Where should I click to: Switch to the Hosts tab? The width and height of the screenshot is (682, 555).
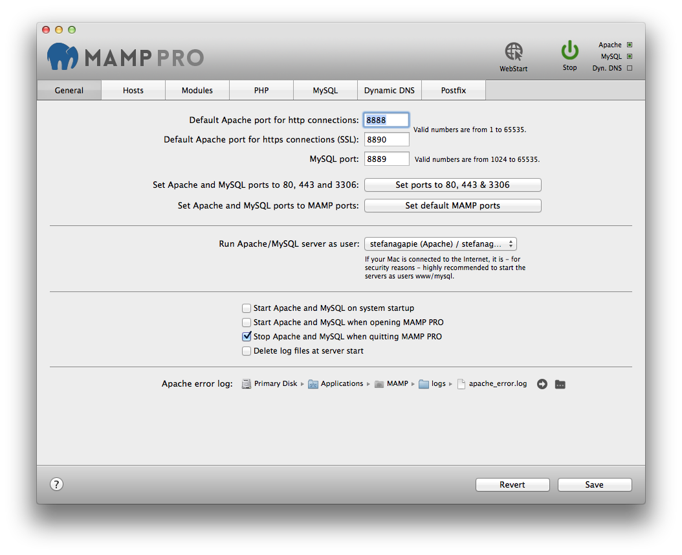pyautogui.click(x=133, y=90)
